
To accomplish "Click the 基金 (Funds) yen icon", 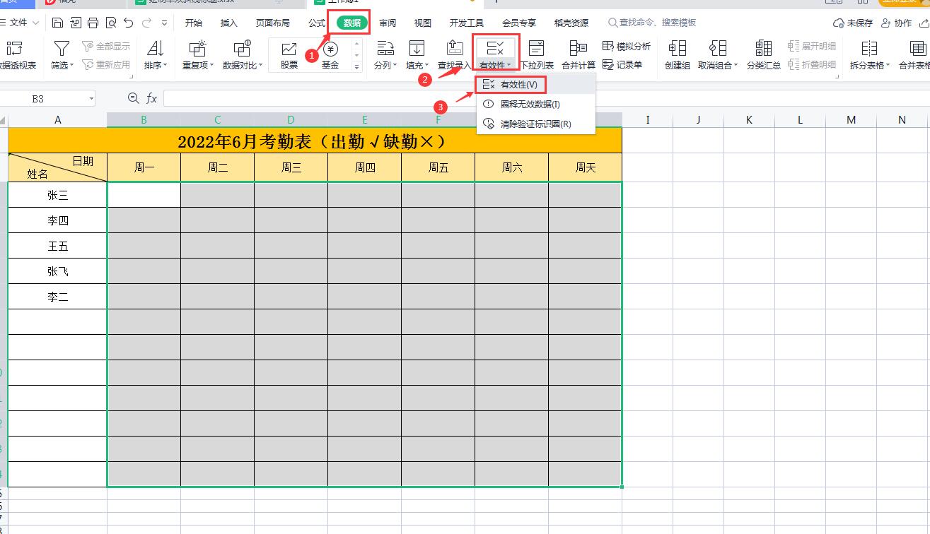I will coord(330,49).
